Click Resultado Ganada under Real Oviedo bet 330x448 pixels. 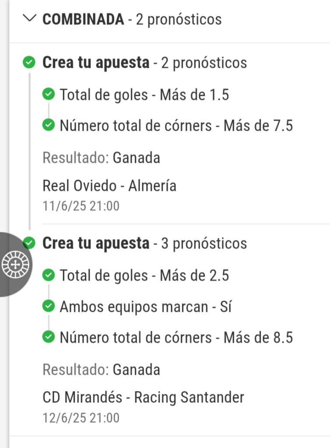tap(101, 157)
